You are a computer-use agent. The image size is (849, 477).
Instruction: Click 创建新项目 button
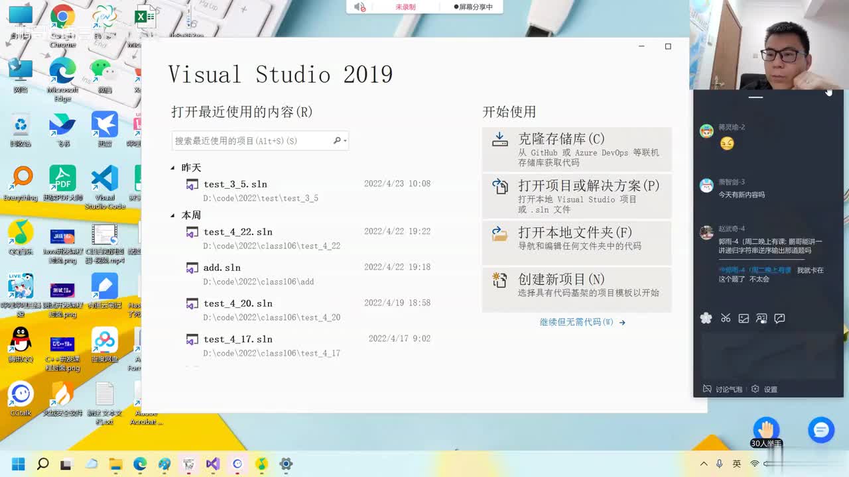coord(577,289)
